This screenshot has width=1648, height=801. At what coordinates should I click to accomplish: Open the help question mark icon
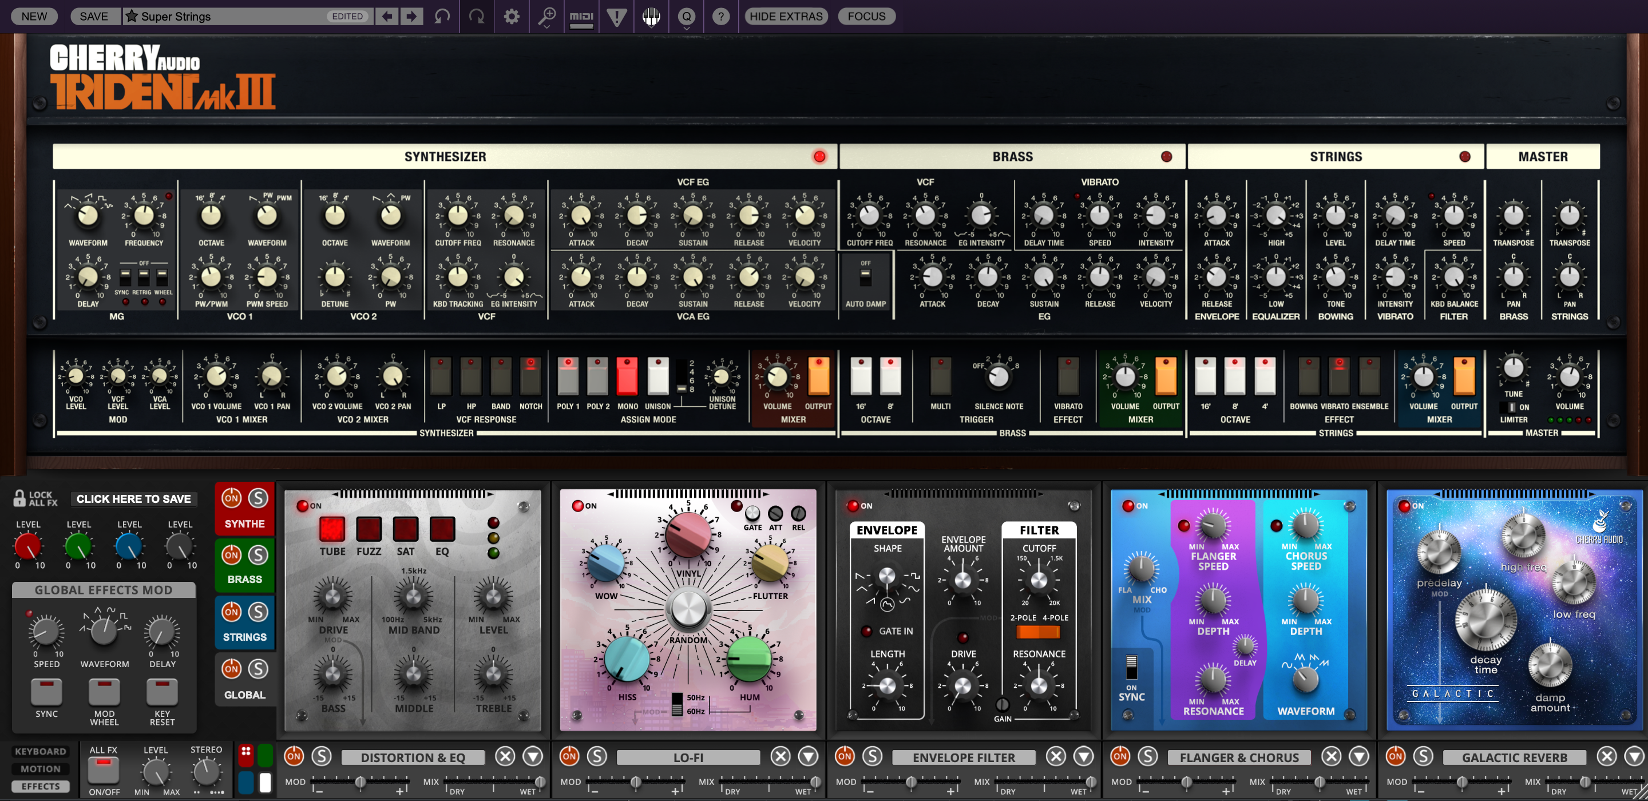721,17
